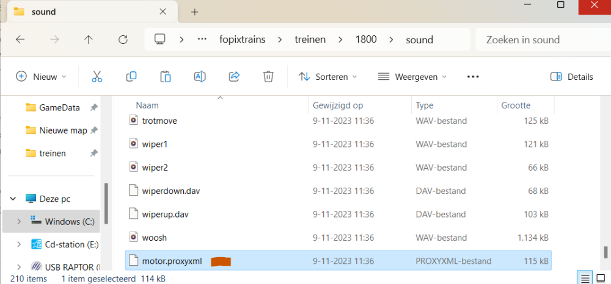Click the Copy icon in toolbar
The image size is (611, 284).
coord(131,77)
